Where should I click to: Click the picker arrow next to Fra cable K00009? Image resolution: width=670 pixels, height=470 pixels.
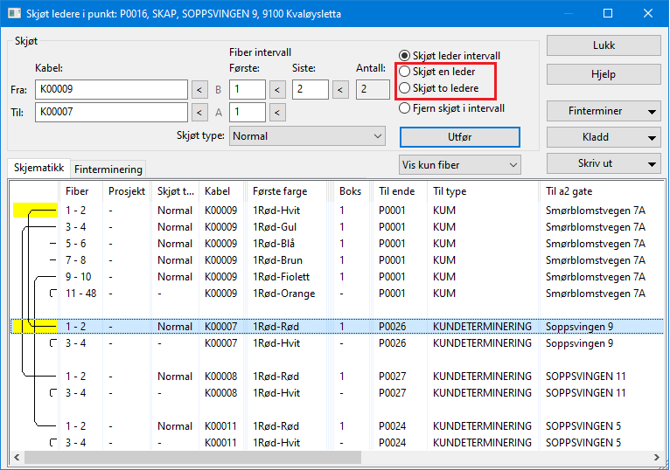(x=199, y=90)
